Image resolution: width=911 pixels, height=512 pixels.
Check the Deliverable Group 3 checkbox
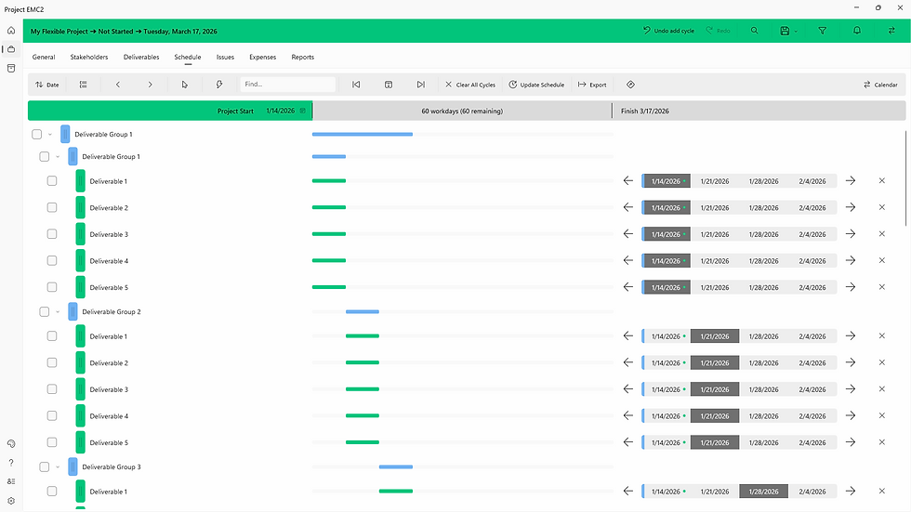click(x=45, y=466)
